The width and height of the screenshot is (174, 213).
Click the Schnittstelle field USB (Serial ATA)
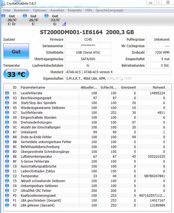88,52
